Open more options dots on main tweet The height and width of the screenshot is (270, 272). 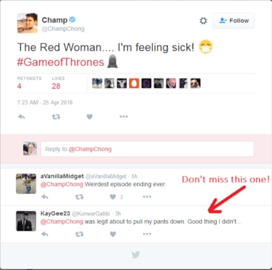[124, 116]
